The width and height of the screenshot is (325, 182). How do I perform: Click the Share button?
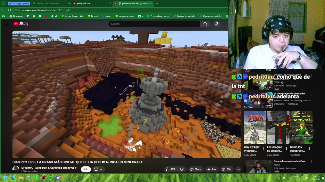pos(195,169)
